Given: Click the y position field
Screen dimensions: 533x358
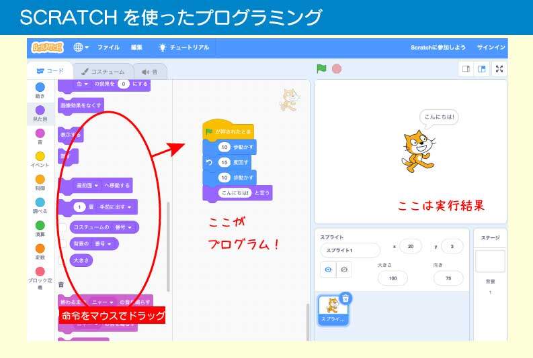Looking at the screenshot, I should [x=452, y=247].
